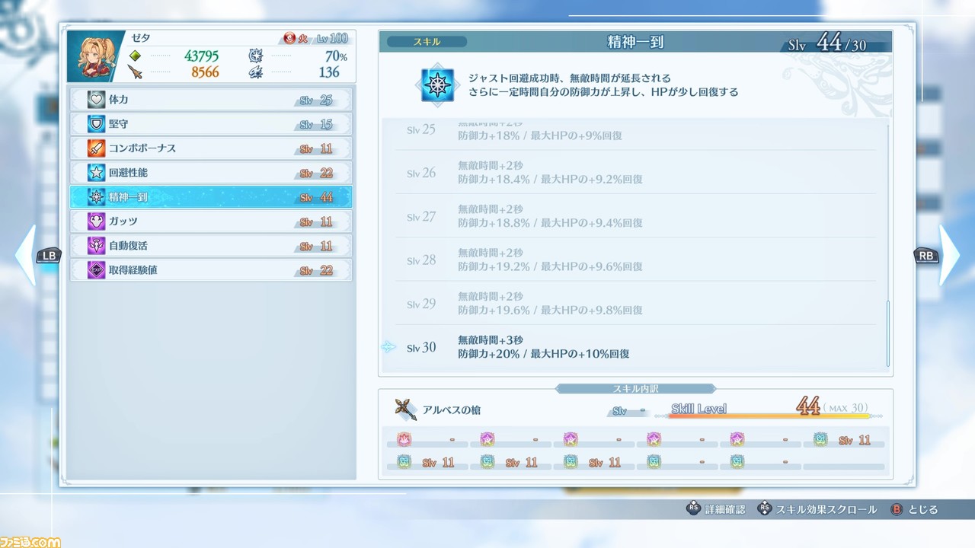Click the Slv 26 effect row

[635, 173]
